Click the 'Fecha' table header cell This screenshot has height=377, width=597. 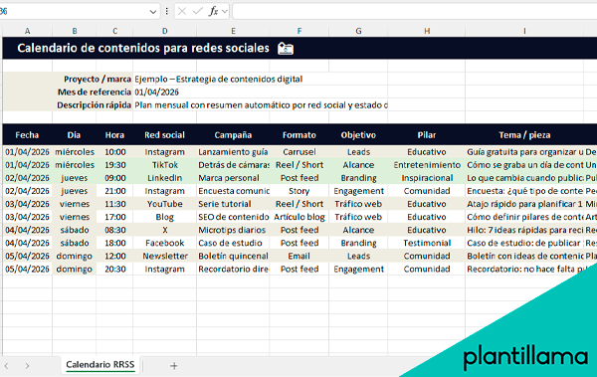coord(27,135)
